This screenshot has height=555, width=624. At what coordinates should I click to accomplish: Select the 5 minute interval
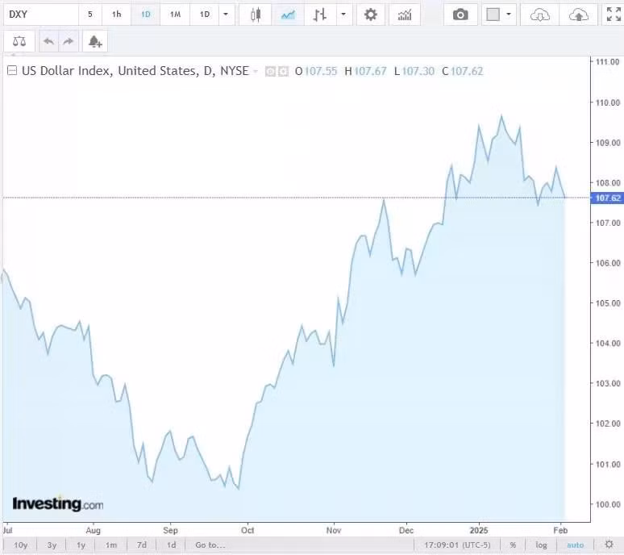[90, 15]
